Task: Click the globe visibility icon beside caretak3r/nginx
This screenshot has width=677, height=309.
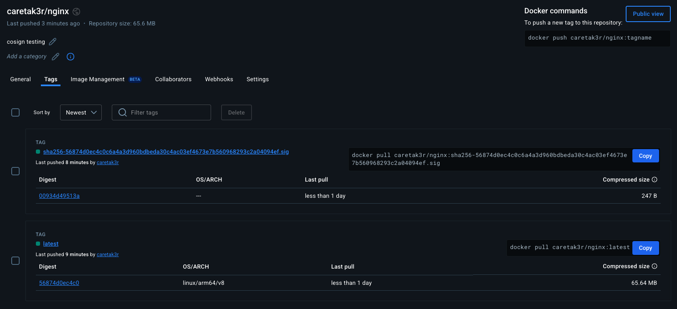Action: point(76,12)
